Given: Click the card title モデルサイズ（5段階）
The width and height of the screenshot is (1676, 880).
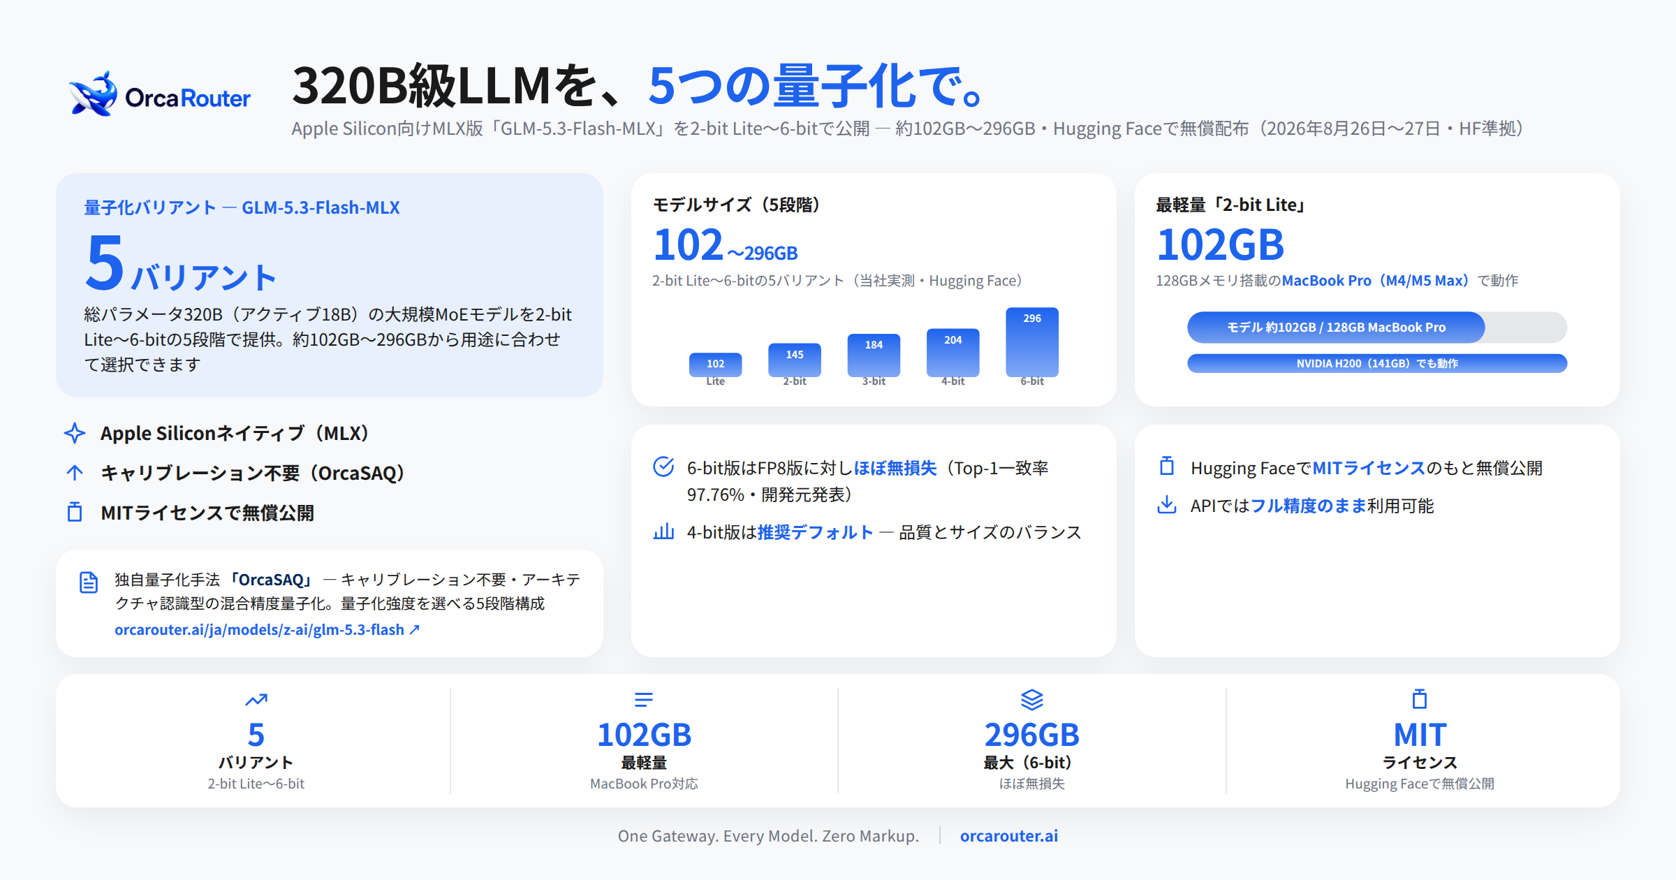Looking at the screenshot, I should pos(736,205).
